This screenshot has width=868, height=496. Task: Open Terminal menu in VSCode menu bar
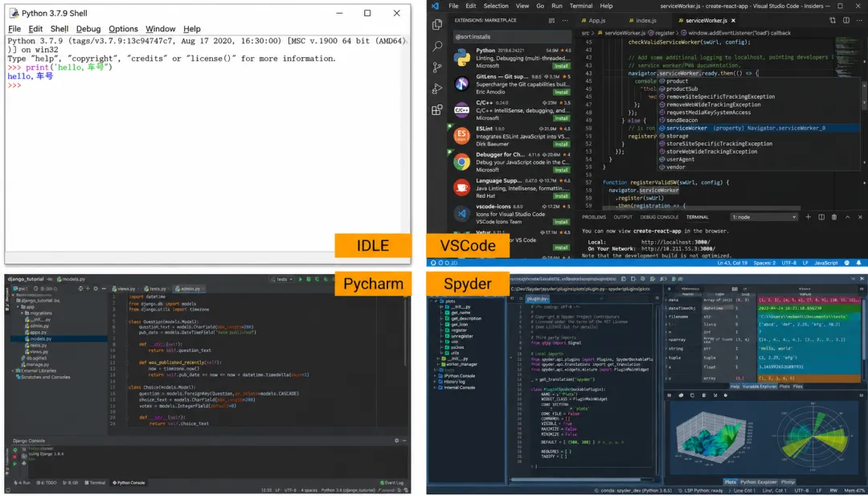tap(581, 6)
